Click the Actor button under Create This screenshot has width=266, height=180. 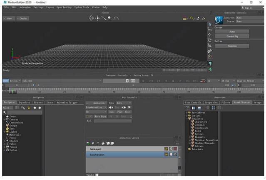coord(232,32)
